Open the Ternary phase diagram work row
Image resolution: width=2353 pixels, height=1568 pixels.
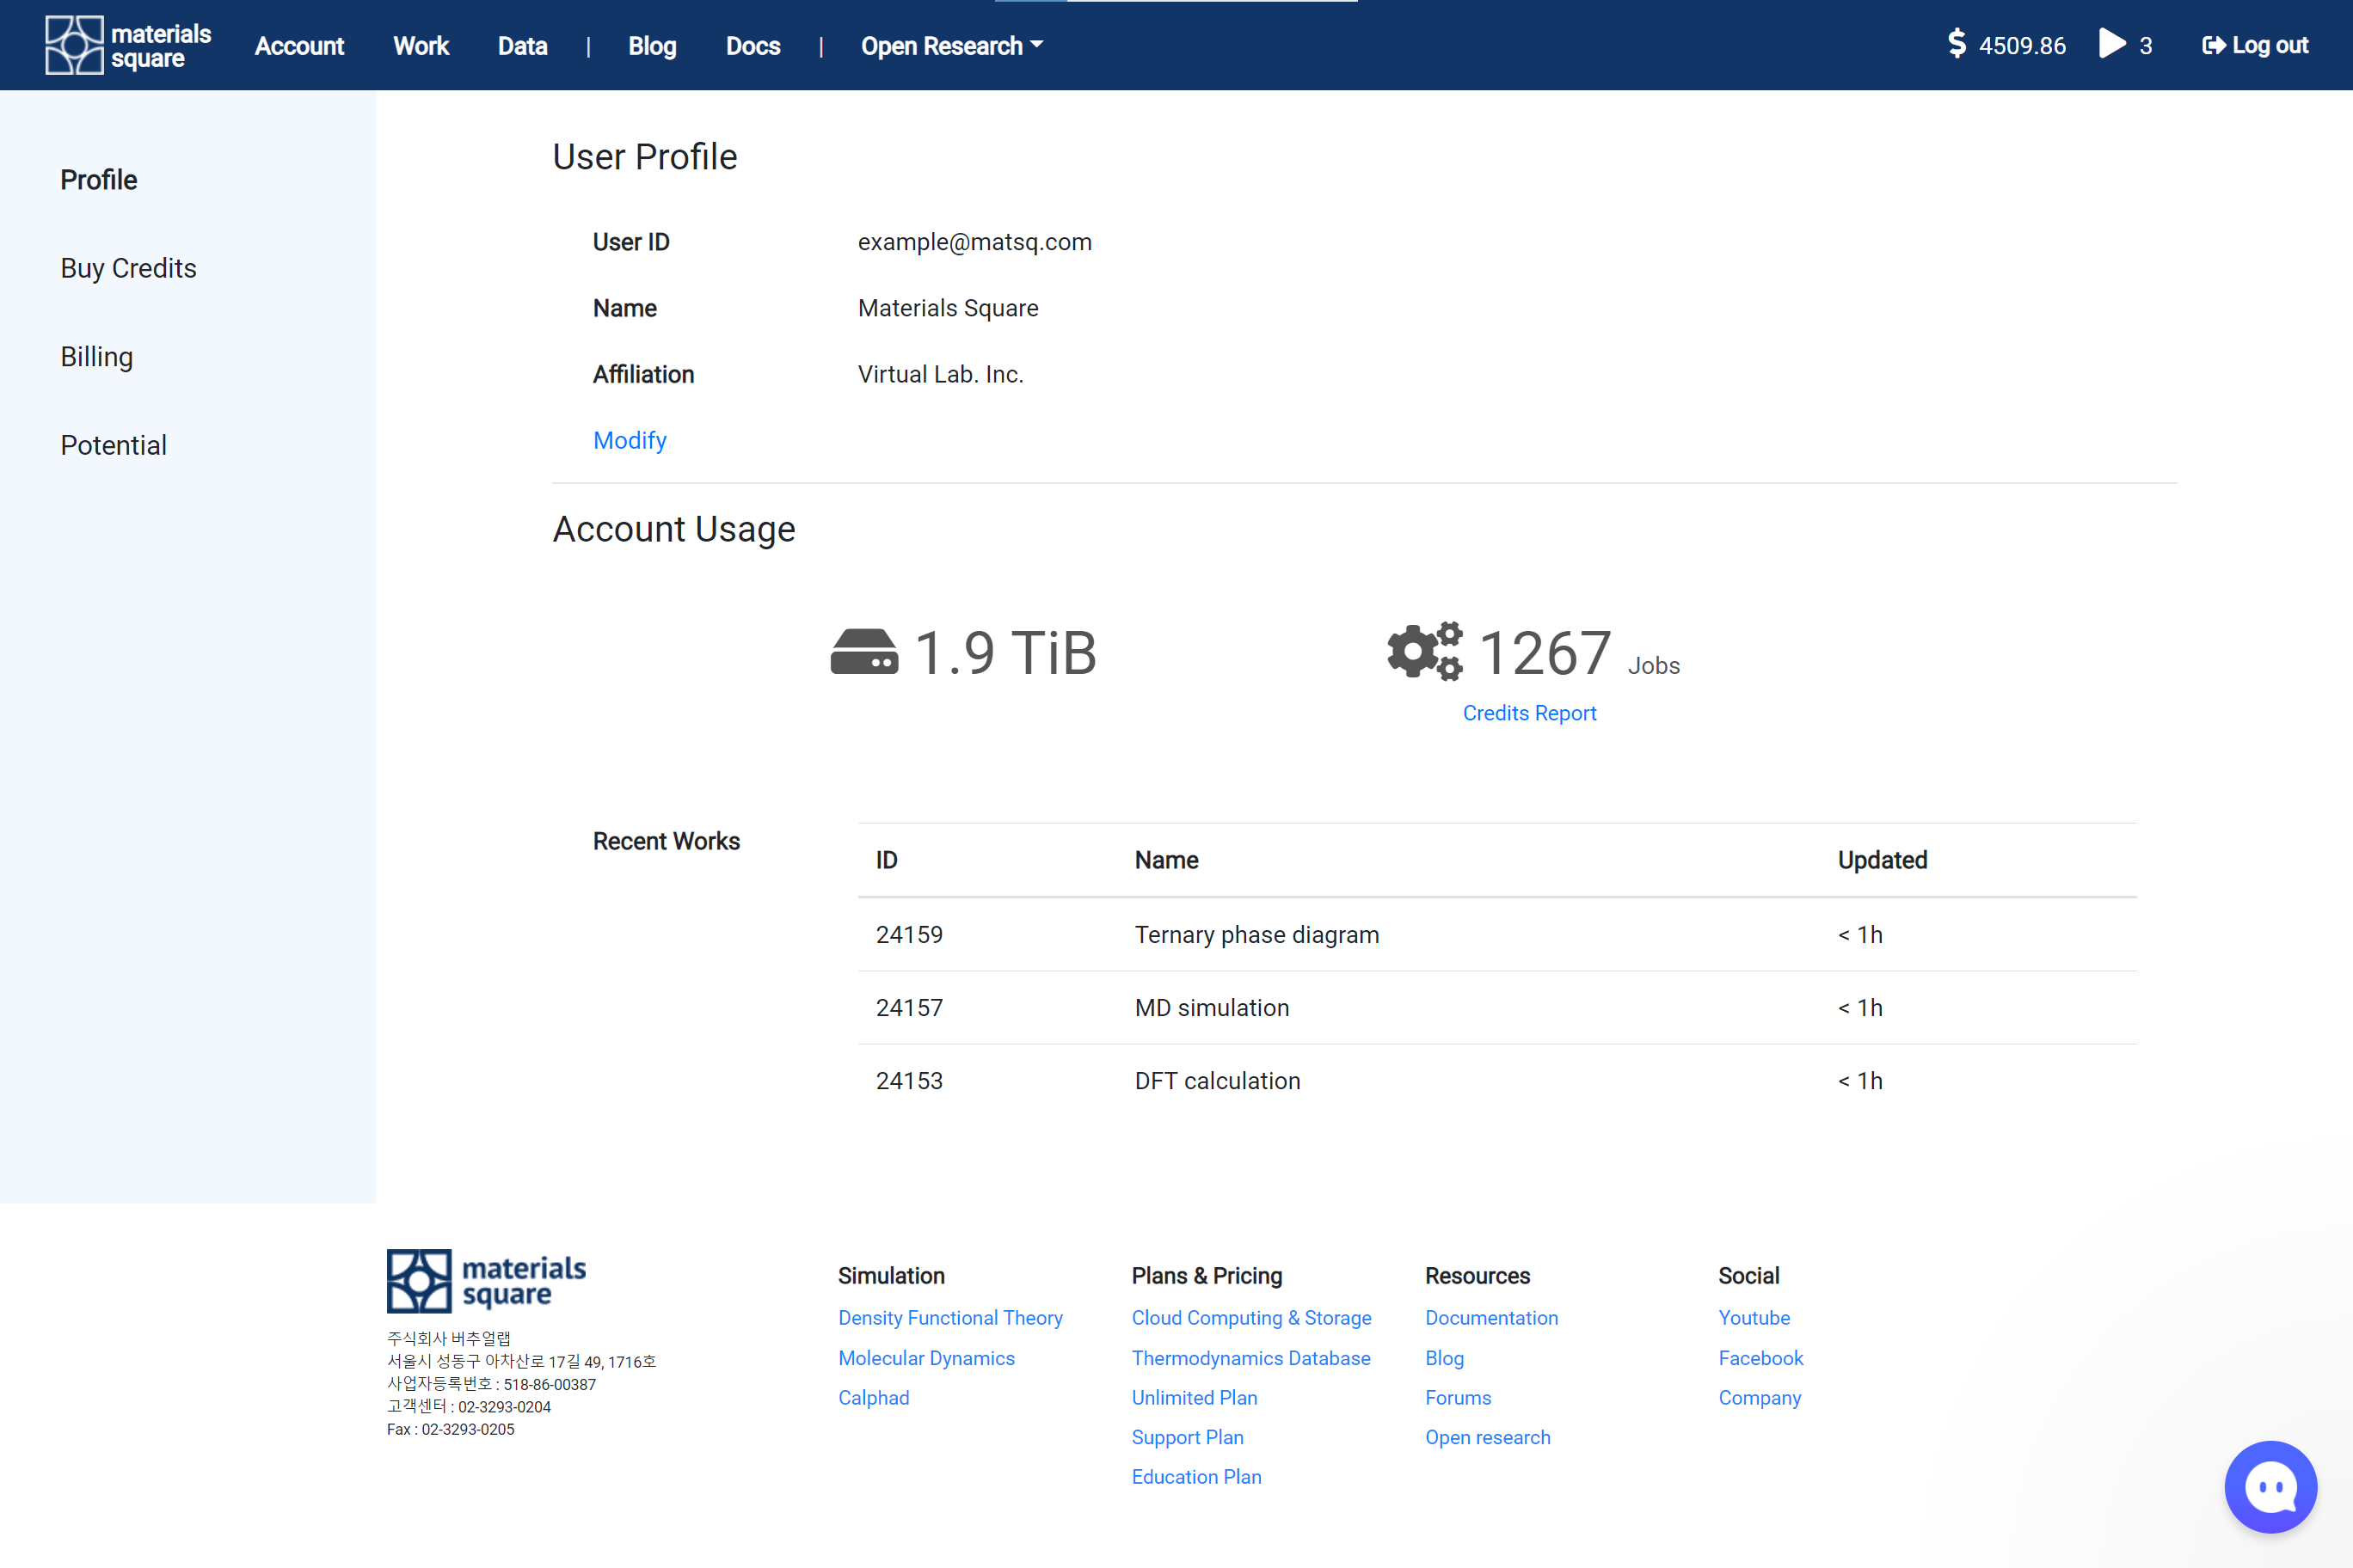pos(1256,934)
